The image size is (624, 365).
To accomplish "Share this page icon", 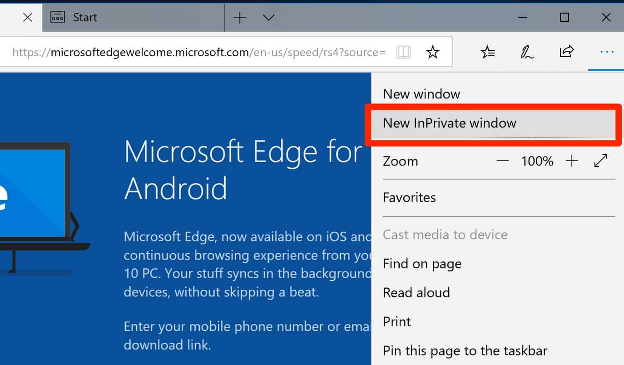I will (x=567, y=52).
